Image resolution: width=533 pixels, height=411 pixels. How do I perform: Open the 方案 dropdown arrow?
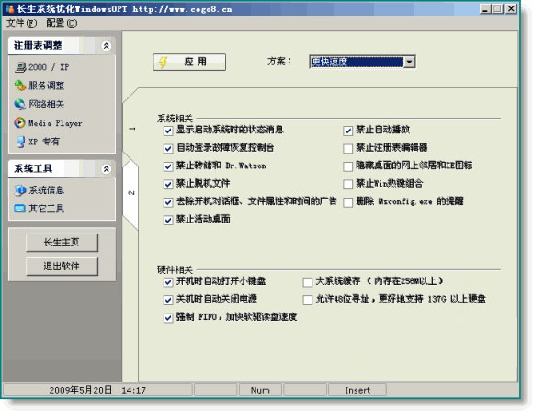click(x=409, y=62)
